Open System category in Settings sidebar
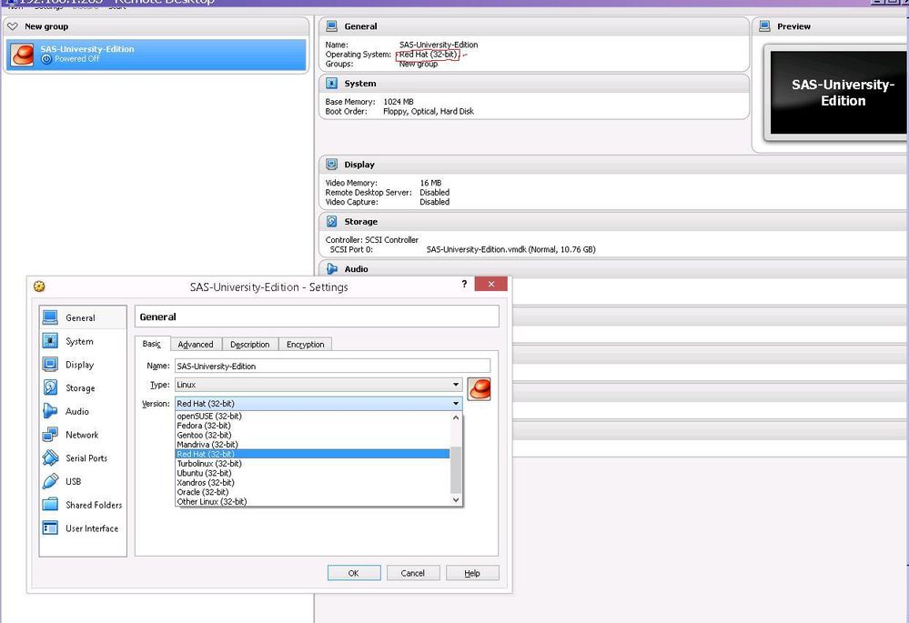 click(83, 341)
